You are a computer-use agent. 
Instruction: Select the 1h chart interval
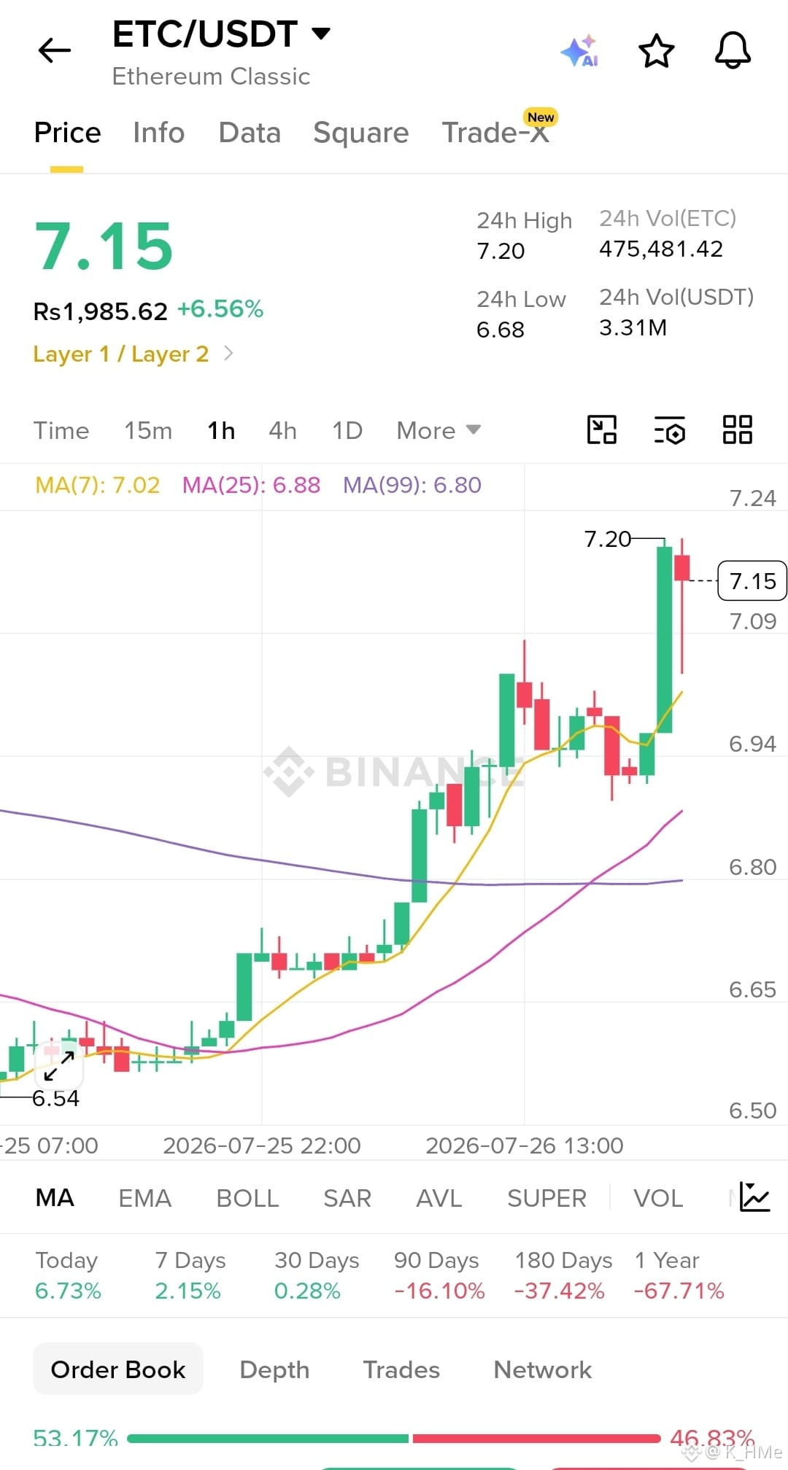click(x=221, y=430)
